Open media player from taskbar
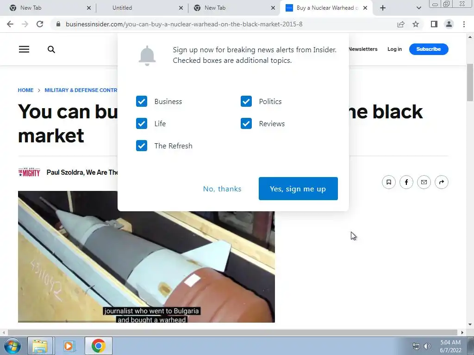The width and height of the screenshot is (474, 355). pos(69,346)
